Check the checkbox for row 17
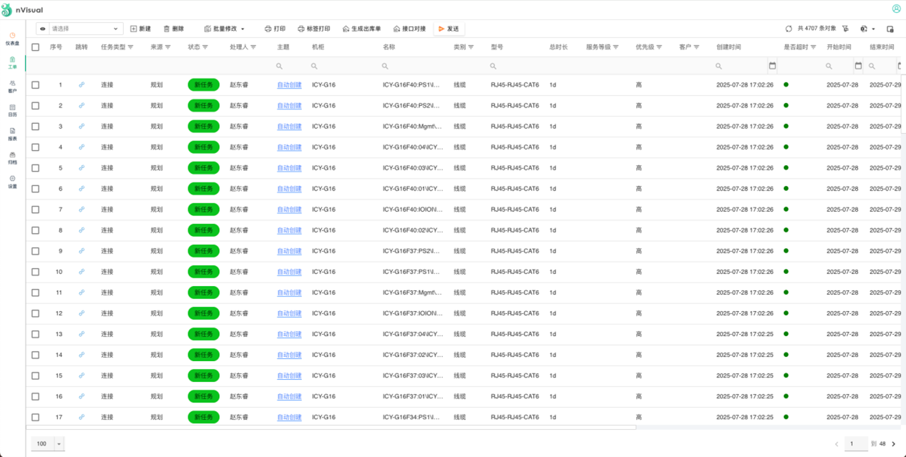This screenshot has height=457, width=906. point(35,417)
